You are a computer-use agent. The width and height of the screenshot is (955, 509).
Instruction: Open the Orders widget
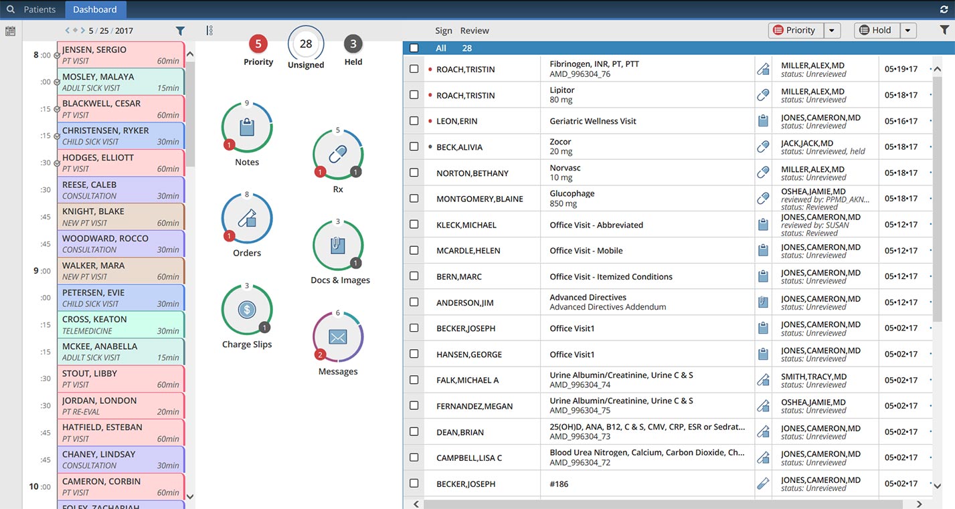click(246, 218)
